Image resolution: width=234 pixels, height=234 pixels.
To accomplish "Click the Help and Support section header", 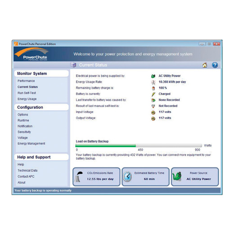I will [x=41, y=157].
